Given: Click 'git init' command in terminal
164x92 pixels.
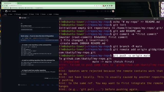Looking at the screenshot, I should (120, 25).
